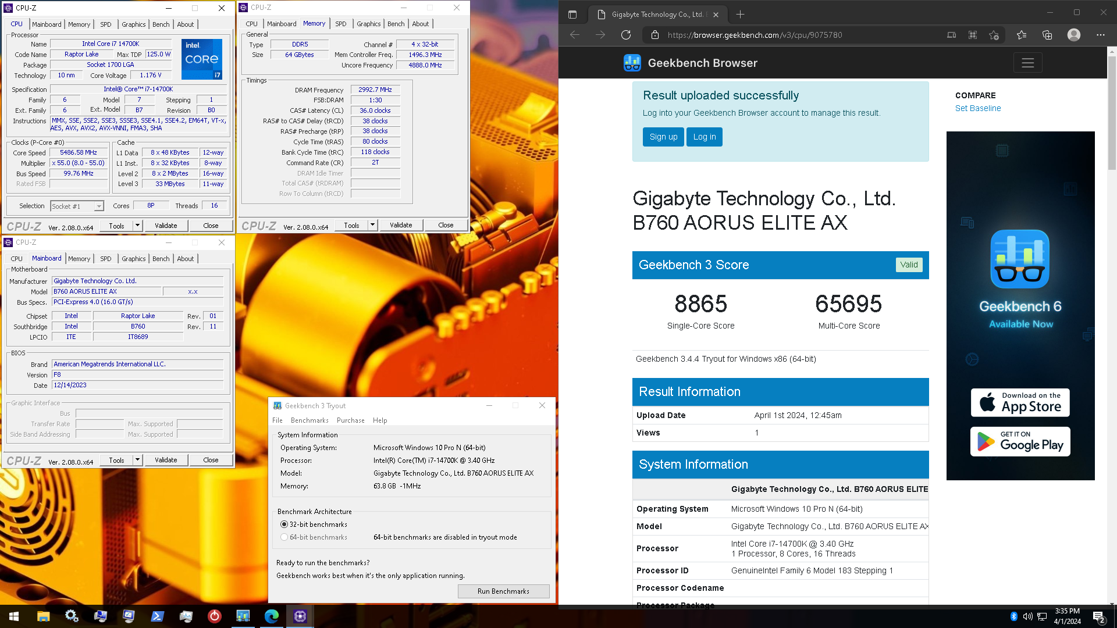
Task: Go back in browser history
Action: 575,35
